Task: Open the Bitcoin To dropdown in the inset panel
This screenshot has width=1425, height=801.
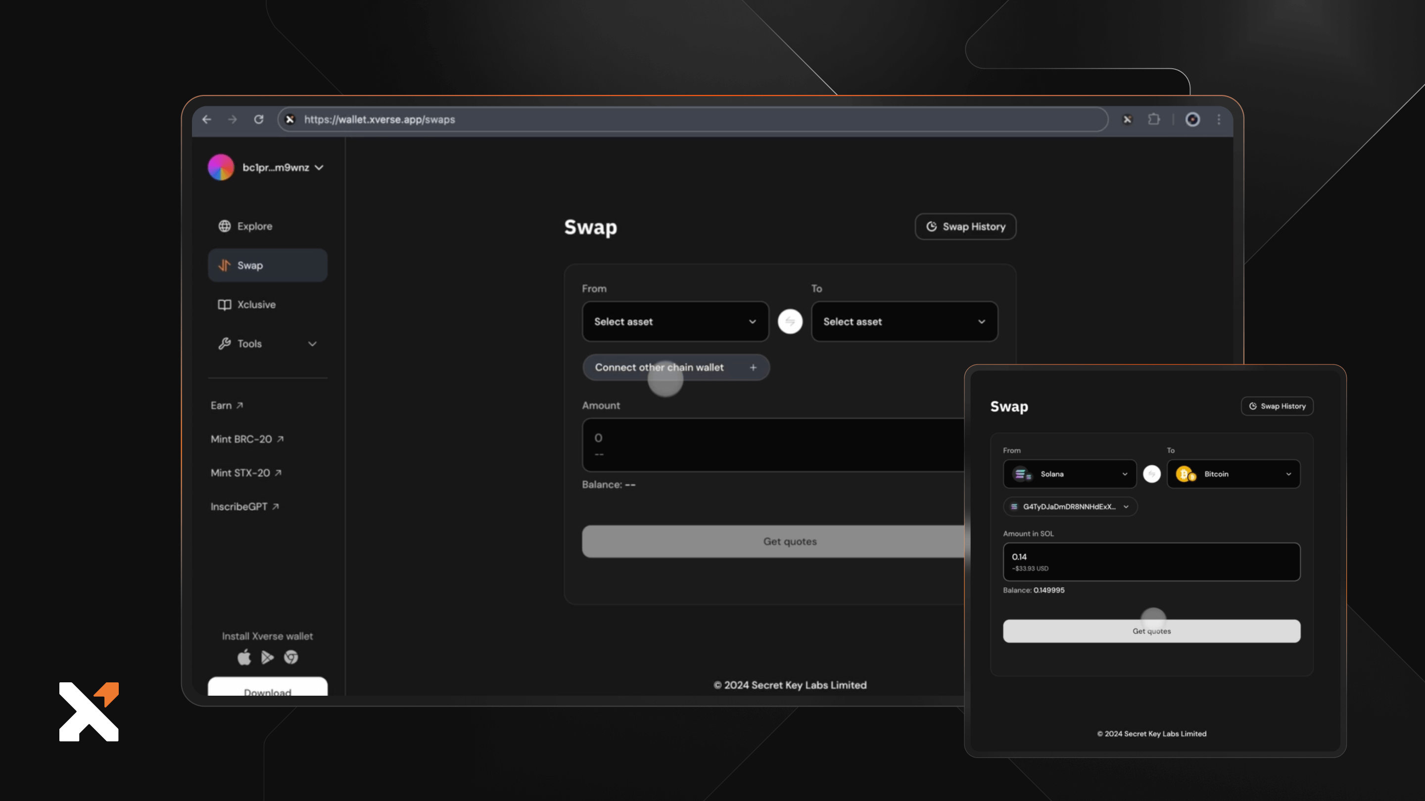Action: tap(1234, 474)
